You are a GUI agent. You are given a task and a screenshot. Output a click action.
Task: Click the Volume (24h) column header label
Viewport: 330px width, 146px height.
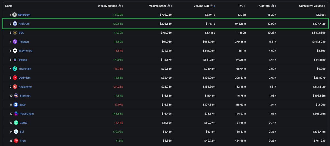[157, 6]
